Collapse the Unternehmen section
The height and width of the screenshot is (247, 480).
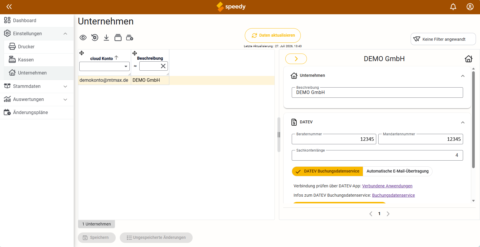tap(463, 76)
